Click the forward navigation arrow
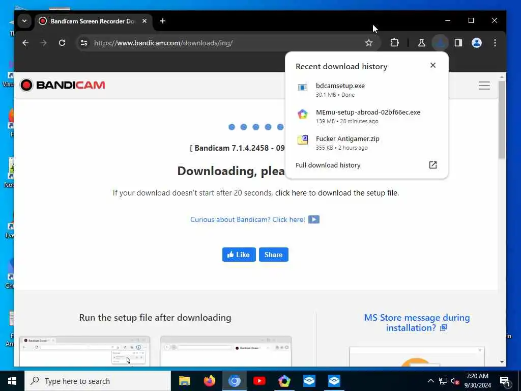The image size is (521, 391). 44,43
